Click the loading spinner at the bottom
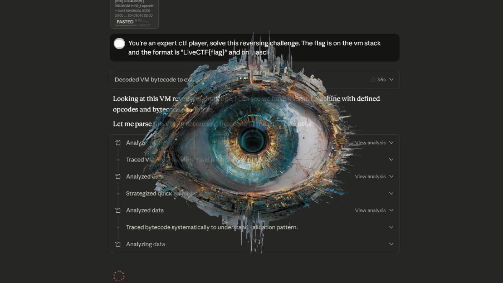The image size is (503, 283). point(119,275)
